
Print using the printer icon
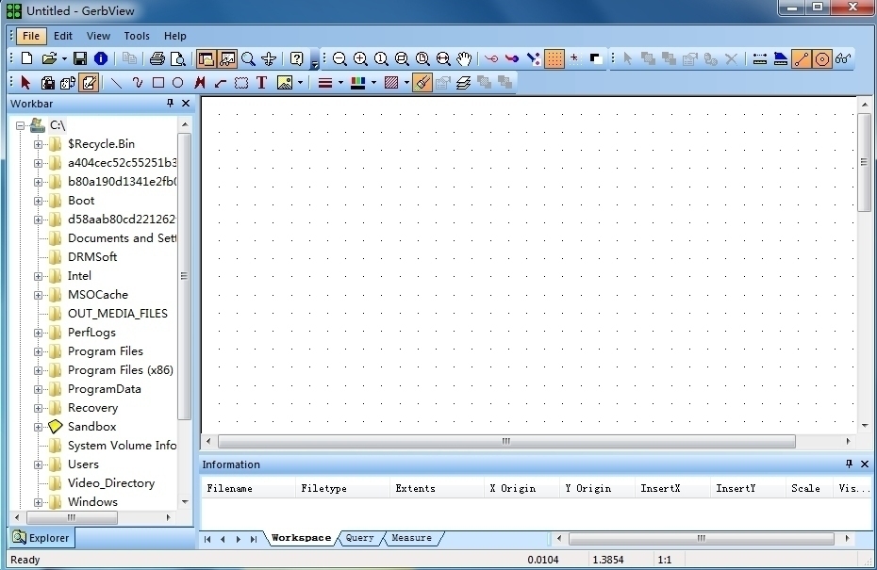click(157, 58)
